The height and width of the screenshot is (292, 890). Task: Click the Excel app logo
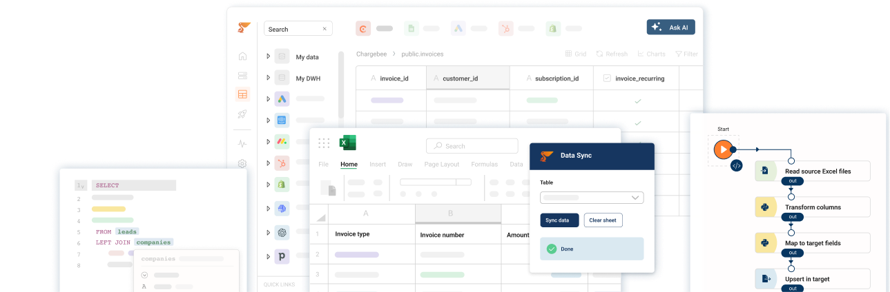pyautogui.click(x=347, y=143)
